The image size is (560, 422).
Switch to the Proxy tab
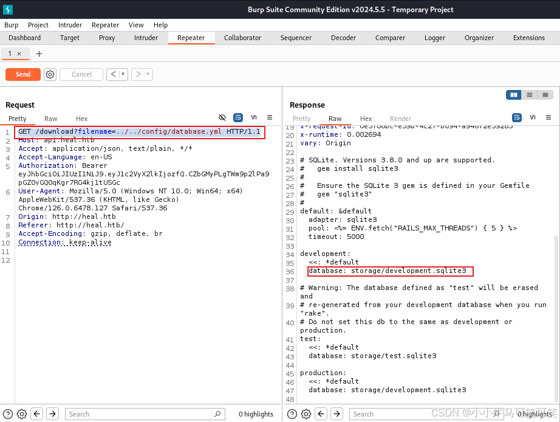107,38
